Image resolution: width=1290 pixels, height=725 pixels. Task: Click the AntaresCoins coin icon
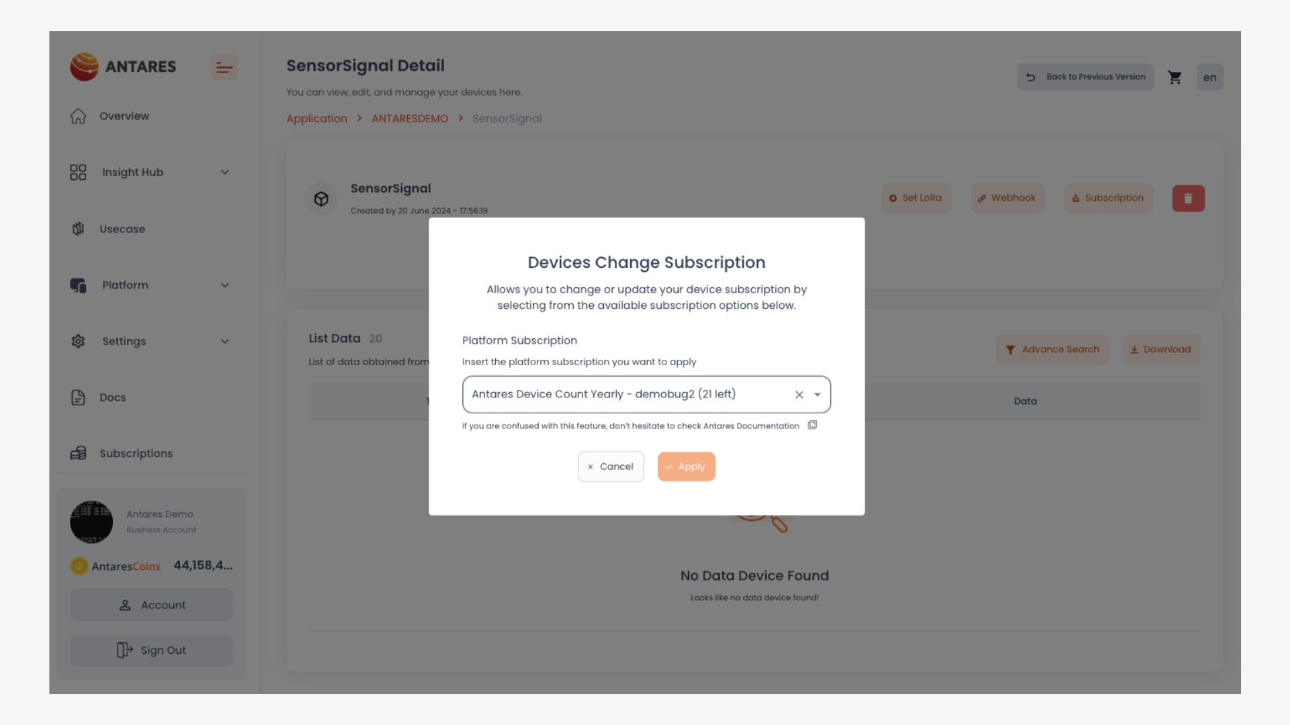coord(79,566)
